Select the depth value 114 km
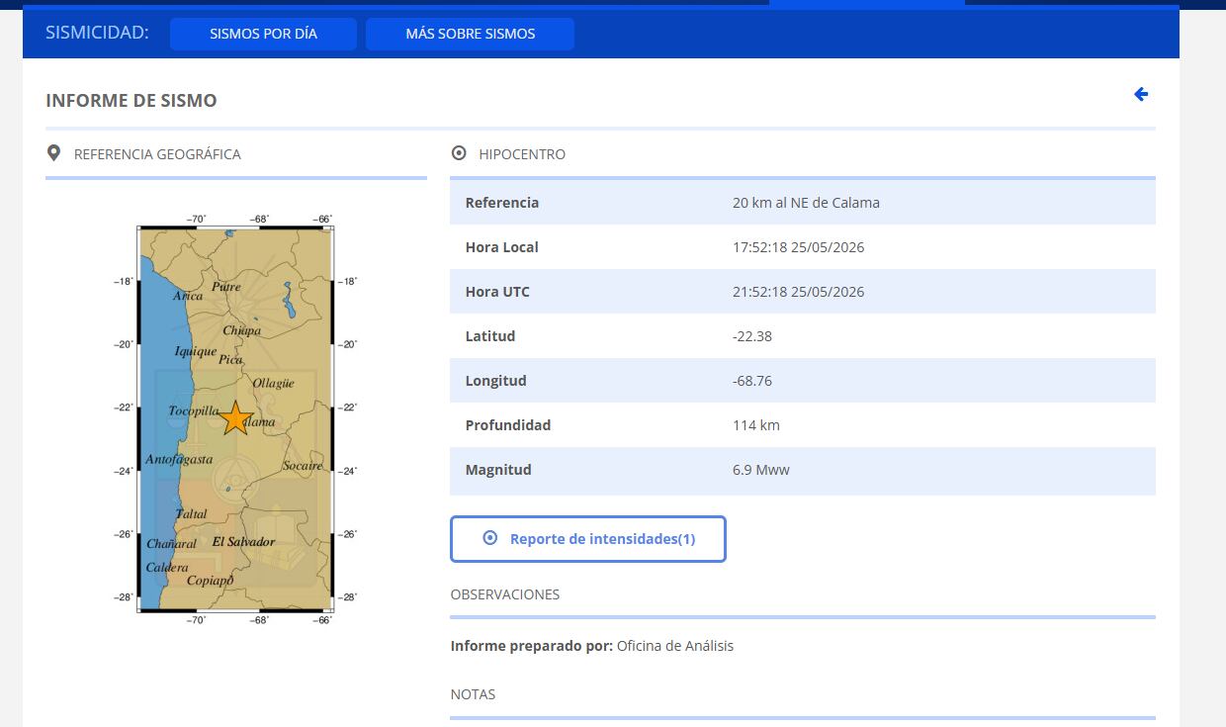Screen dimensions: 1226x727 756,425
